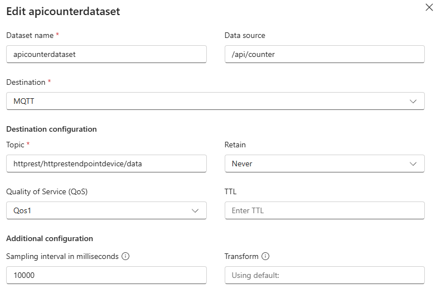Click the QoS dropdown chevron arrow

(195, 211)
